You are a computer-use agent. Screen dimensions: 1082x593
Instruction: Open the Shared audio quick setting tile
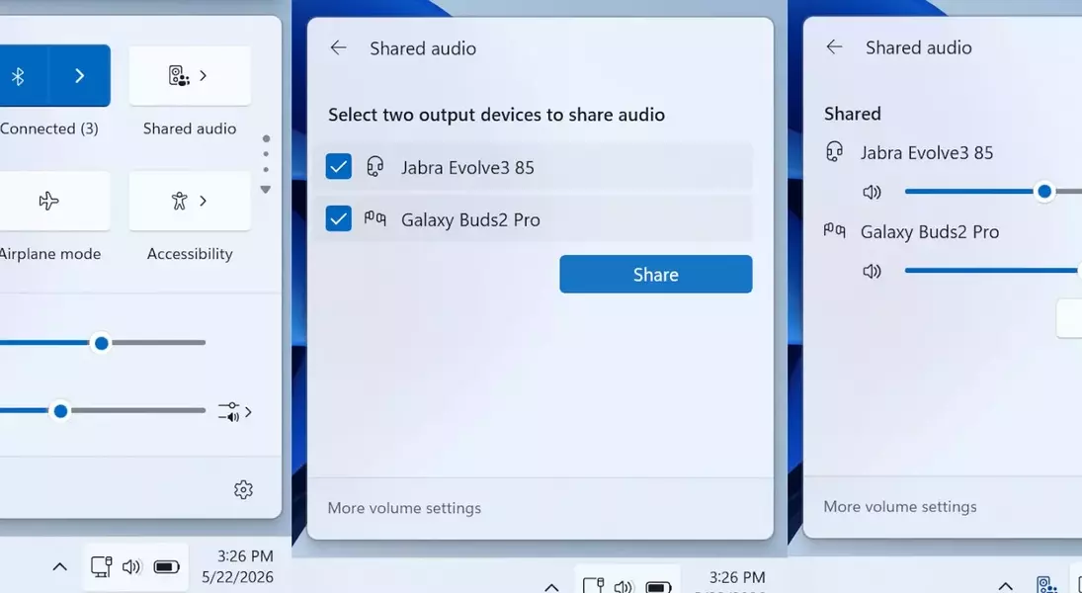(x=190, y=76)
